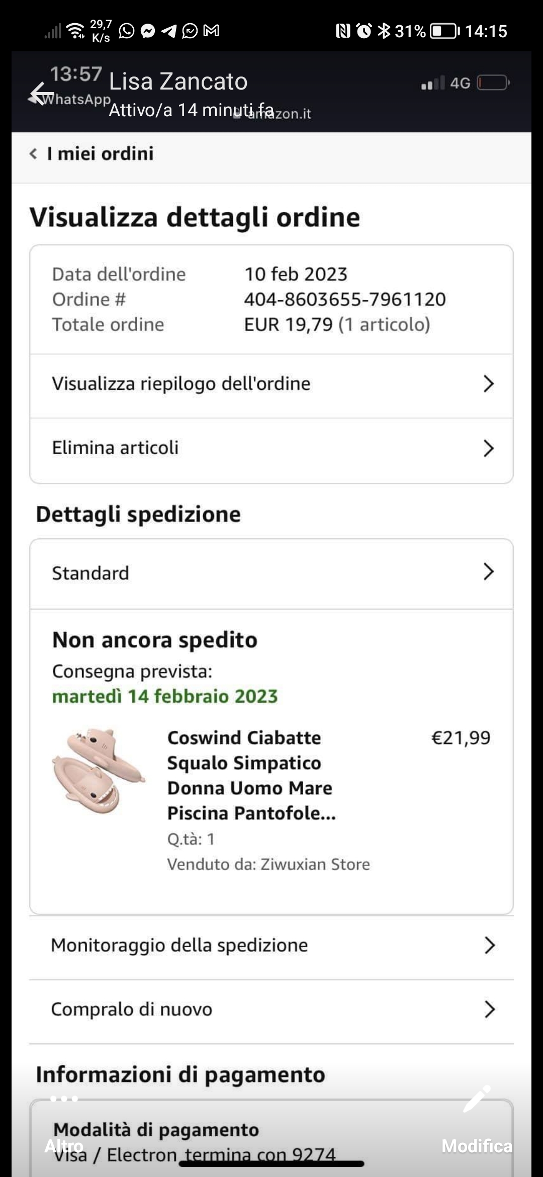Expand the Standard shipping option

point(271,572)
